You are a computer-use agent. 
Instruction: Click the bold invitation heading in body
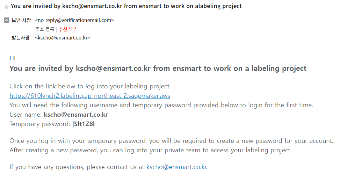tap(158, 68)
